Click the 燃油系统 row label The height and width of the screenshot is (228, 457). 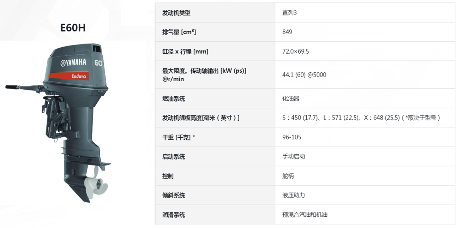[174, 98]
